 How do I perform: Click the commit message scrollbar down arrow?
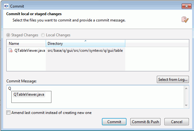[x=186, y=105]
